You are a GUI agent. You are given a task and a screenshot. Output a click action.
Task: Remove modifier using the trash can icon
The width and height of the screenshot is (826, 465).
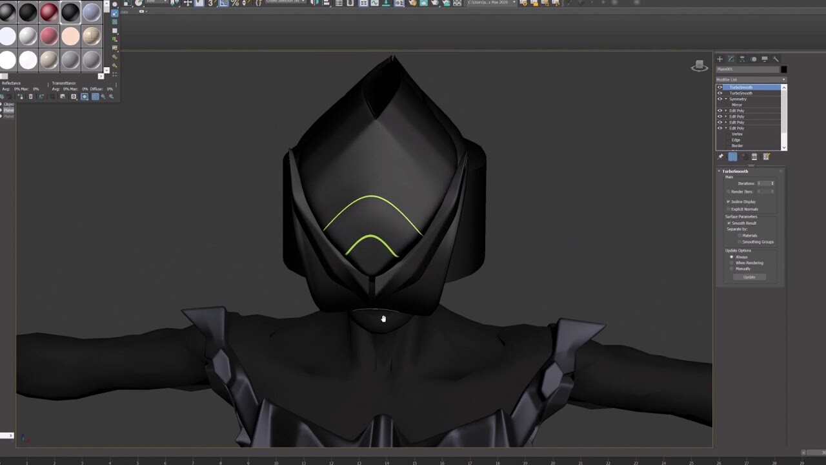click(x=754, y=157)
